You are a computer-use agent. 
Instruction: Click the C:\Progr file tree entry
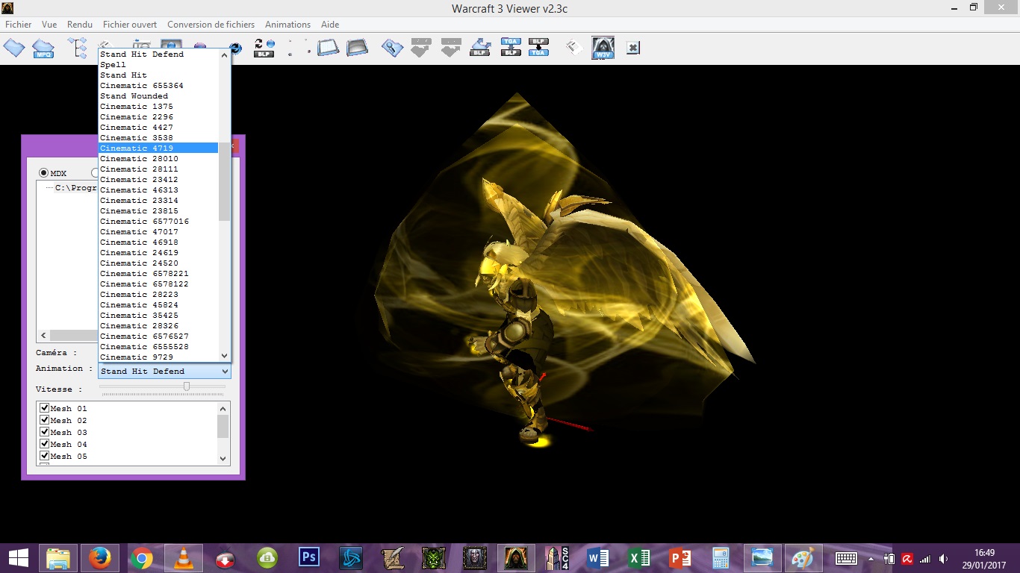coord(76,188)
